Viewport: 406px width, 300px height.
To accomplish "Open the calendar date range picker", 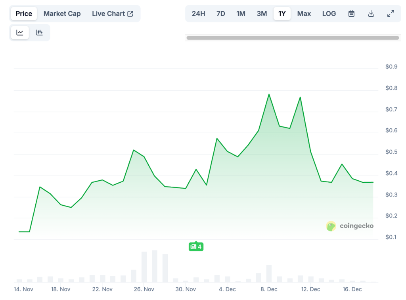I will coord(351,13).
